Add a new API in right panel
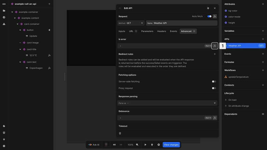This screenshot has width=267, height=150. pyautogui.click(x=263, y=39)
